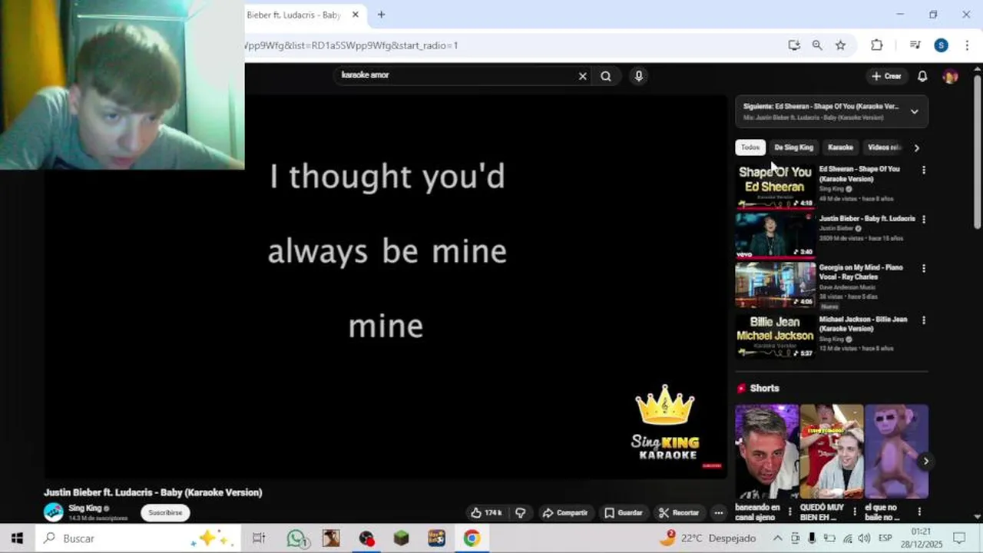Open the 'QUEDÓ MUY BIEN' Short

pos(832,452)
